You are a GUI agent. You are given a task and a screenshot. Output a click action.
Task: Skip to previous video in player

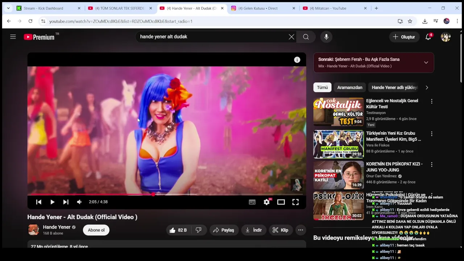click(x=39, y=202)
